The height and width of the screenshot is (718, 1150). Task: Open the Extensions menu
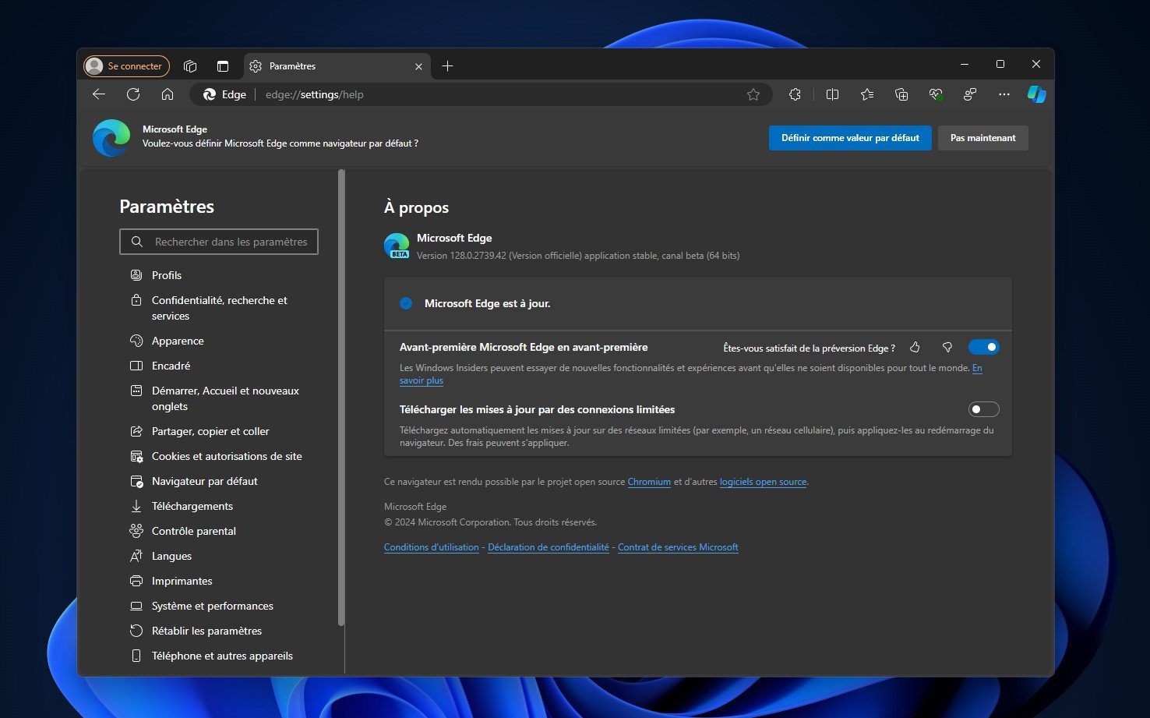(x=795, y=94)
